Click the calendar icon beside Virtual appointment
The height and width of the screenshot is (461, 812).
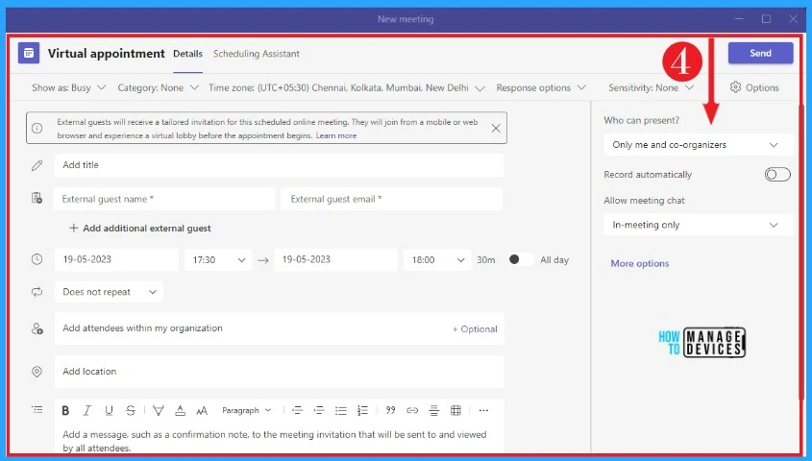point(29,53)
